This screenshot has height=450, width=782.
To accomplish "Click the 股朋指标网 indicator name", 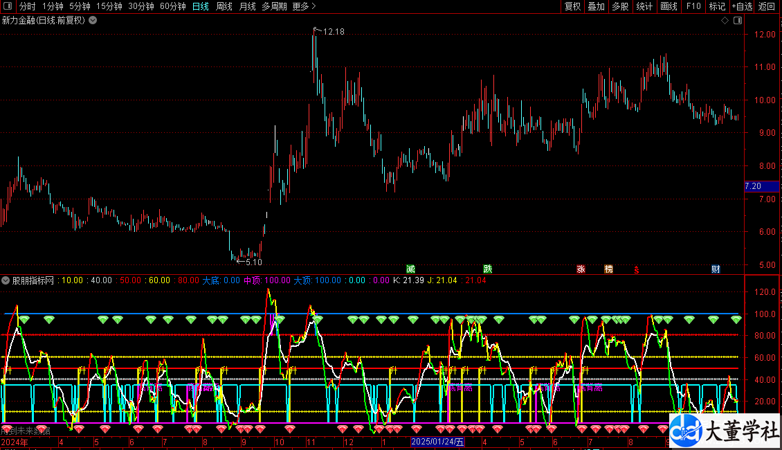I will [33, 280].
